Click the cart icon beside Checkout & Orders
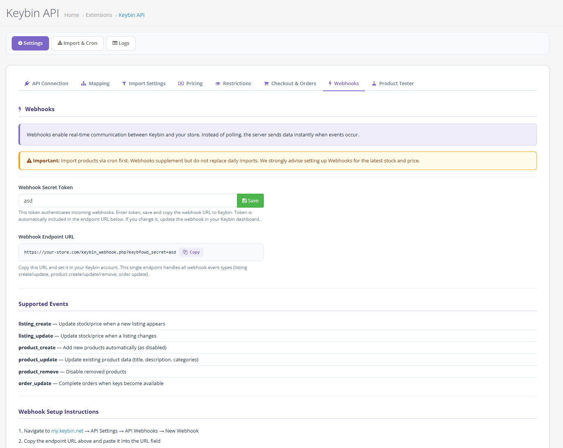The width and height of the screenshot is (563, 448). pyautogui.click(x=266, y=84)
